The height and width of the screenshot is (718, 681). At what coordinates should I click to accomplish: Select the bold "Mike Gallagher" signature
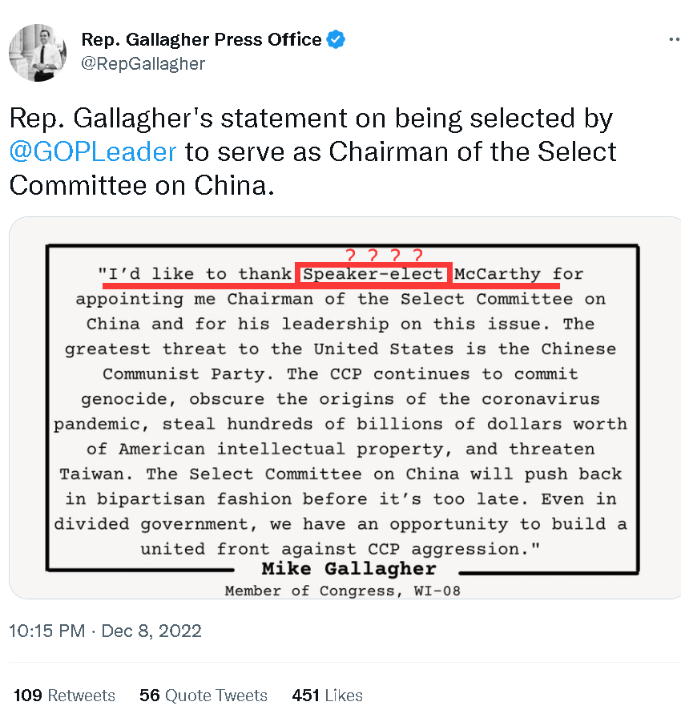pyautogui.click(x=349, y=570)
